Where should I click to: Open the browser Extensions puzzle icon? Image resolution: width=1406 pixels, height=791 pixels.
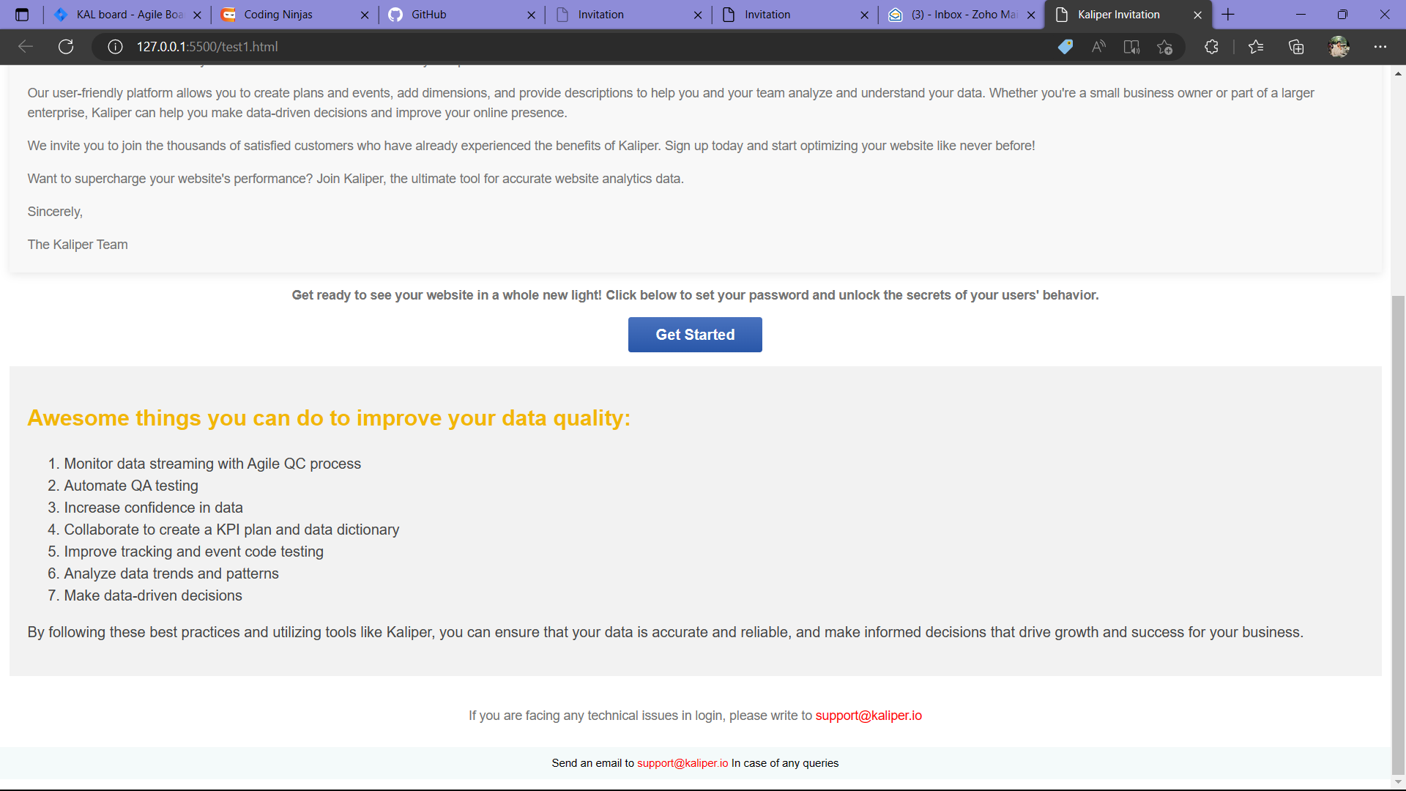click(x=1211, y=47)
